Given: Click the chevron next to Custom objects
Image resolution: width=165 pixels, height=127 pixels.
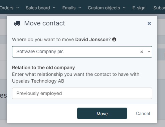Looking at the screenshot, I should [124, 8].
